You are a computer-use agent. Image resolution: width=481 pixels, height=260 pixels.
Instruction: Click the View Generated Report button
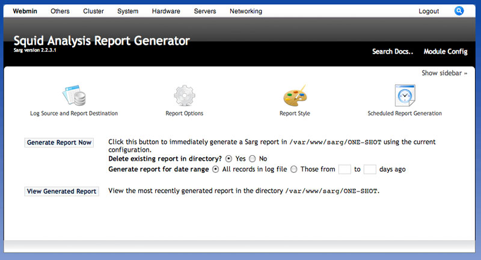pyautogui.click(x=61, y=191)
